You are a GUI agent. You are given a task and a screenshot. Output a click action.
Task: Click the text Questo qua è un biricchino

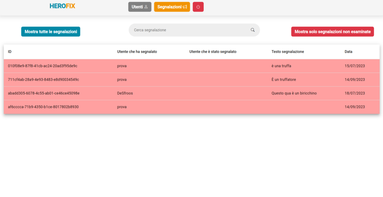294,93
